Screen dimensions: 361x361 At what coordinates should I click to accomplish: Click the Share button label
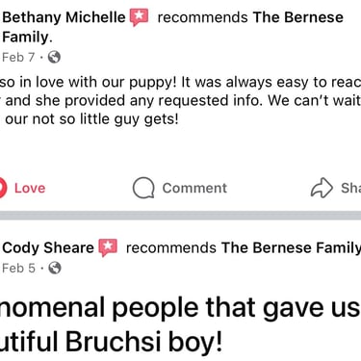350,188
